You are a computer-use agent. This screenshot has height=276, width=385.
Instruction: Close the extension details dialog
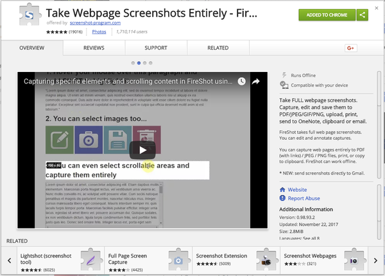(x=377, y=8)
